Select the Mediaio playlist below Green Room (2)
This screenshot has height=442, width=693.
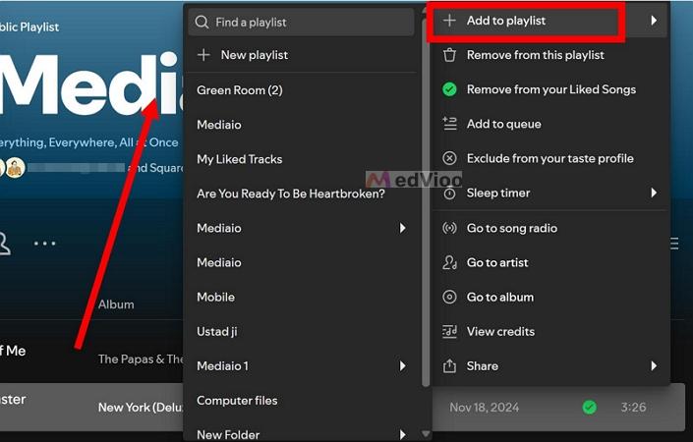point(302,125)
